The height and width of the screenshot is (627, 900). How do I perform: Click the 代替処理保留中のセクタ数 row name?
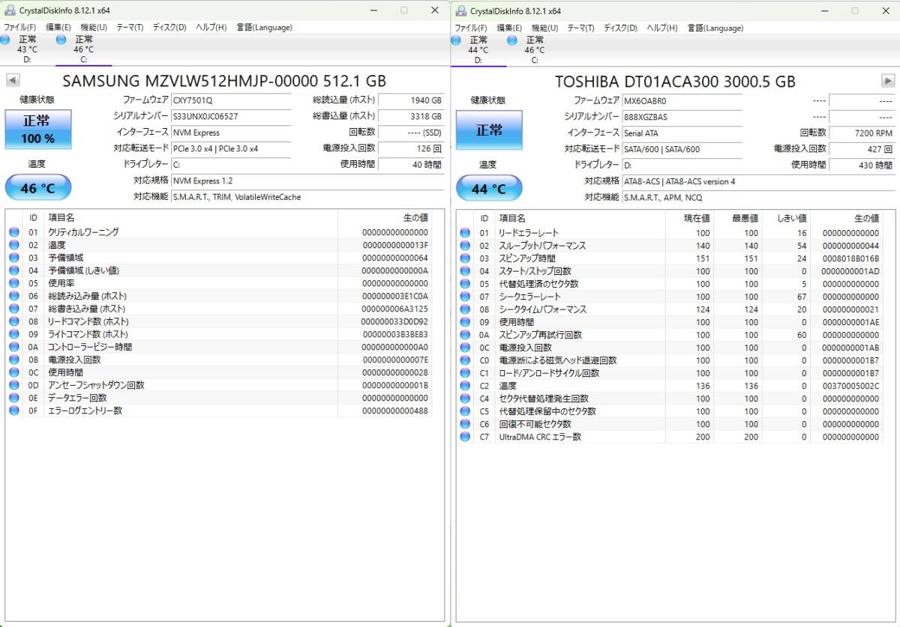(x=547, y=411)
